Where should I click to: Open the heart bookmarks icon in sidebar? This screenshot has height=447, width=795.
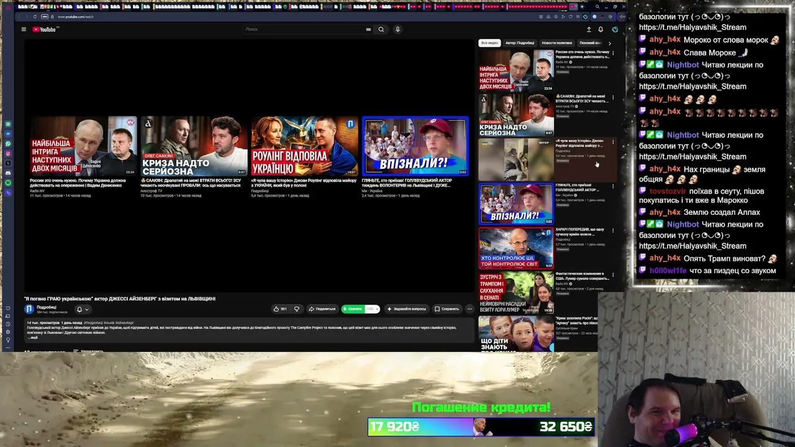coord(8,309)
